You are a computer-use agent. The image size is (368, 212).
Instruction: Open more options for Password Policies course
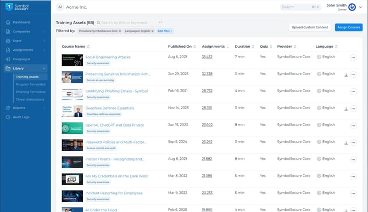point(353,143)
